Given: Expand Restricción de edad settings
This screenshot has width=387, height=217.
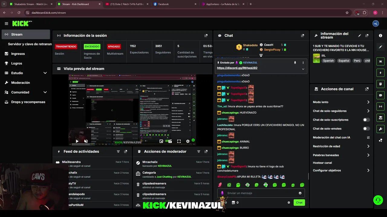Looking at the screenshot, I should point(341,146).
